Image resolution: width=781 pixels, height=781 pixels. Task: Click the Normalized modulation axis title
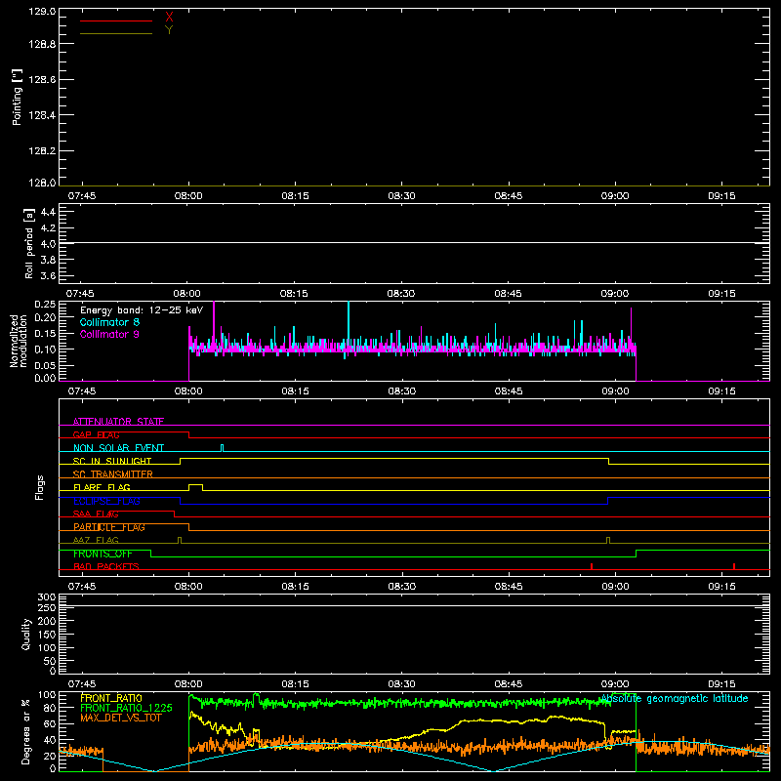19,341
